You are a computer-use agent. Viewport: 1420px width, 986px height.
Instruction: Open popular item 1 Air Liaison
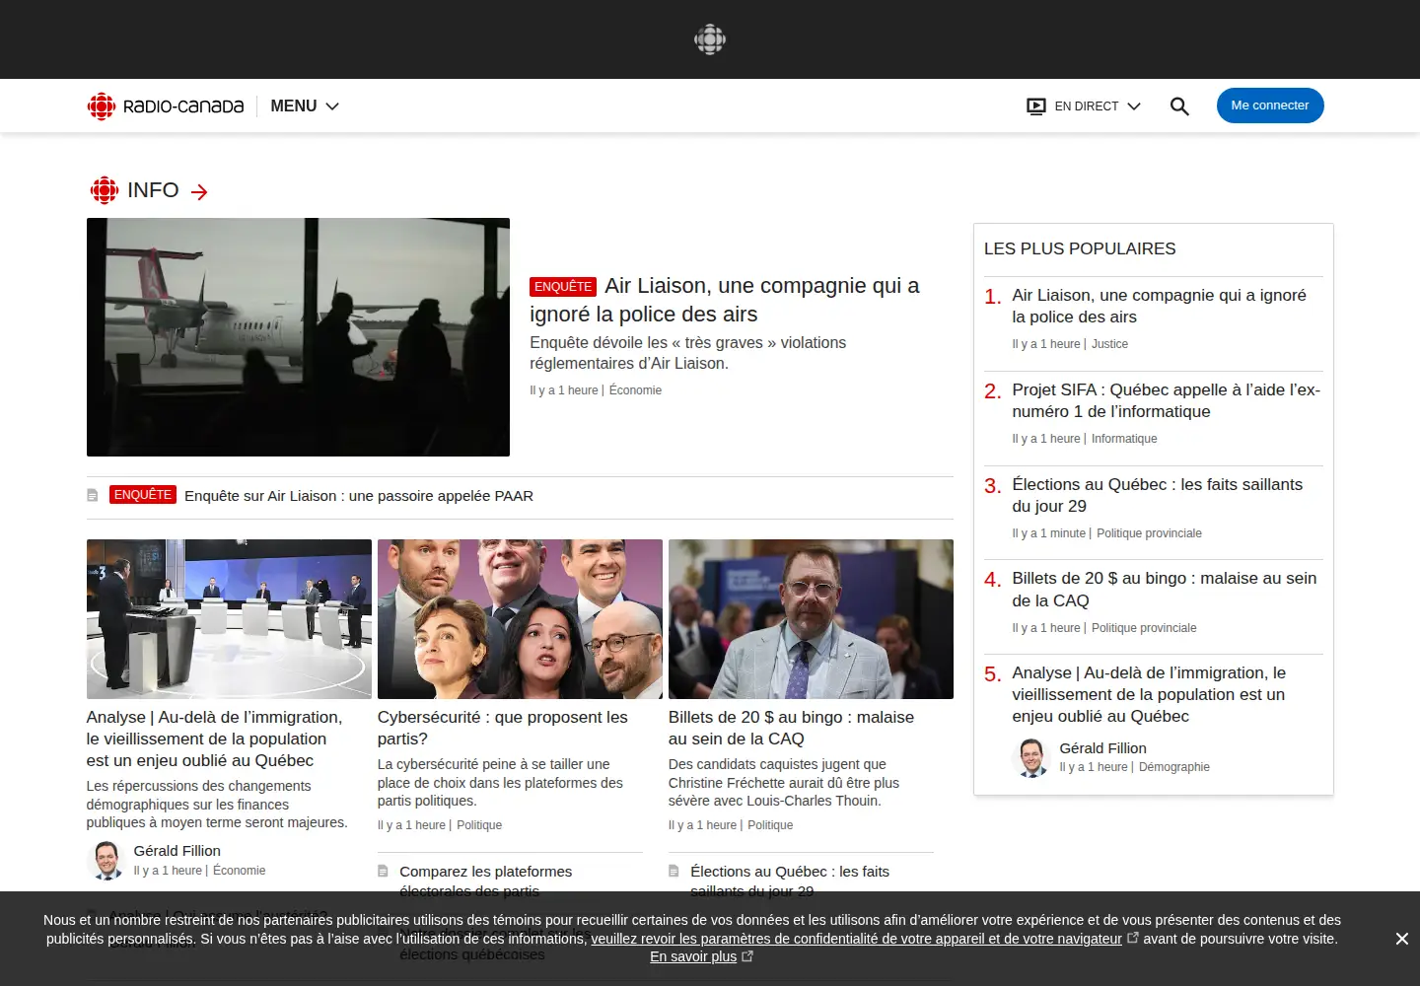coord(1159,306)
